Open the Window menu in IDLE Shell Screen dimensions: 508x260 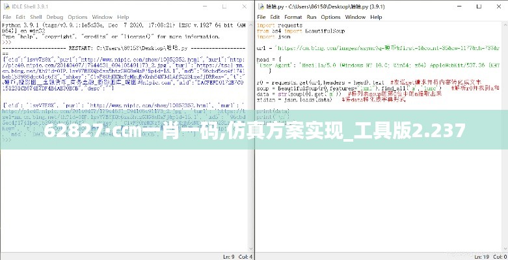pyautogui.click(x=101, y=17)
